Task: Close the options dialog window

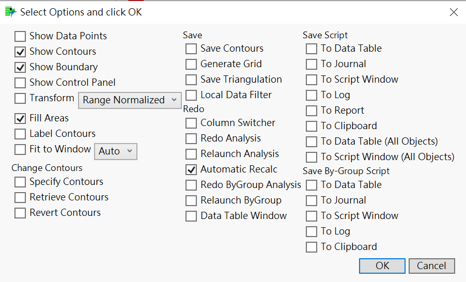Action: point(454,12)
